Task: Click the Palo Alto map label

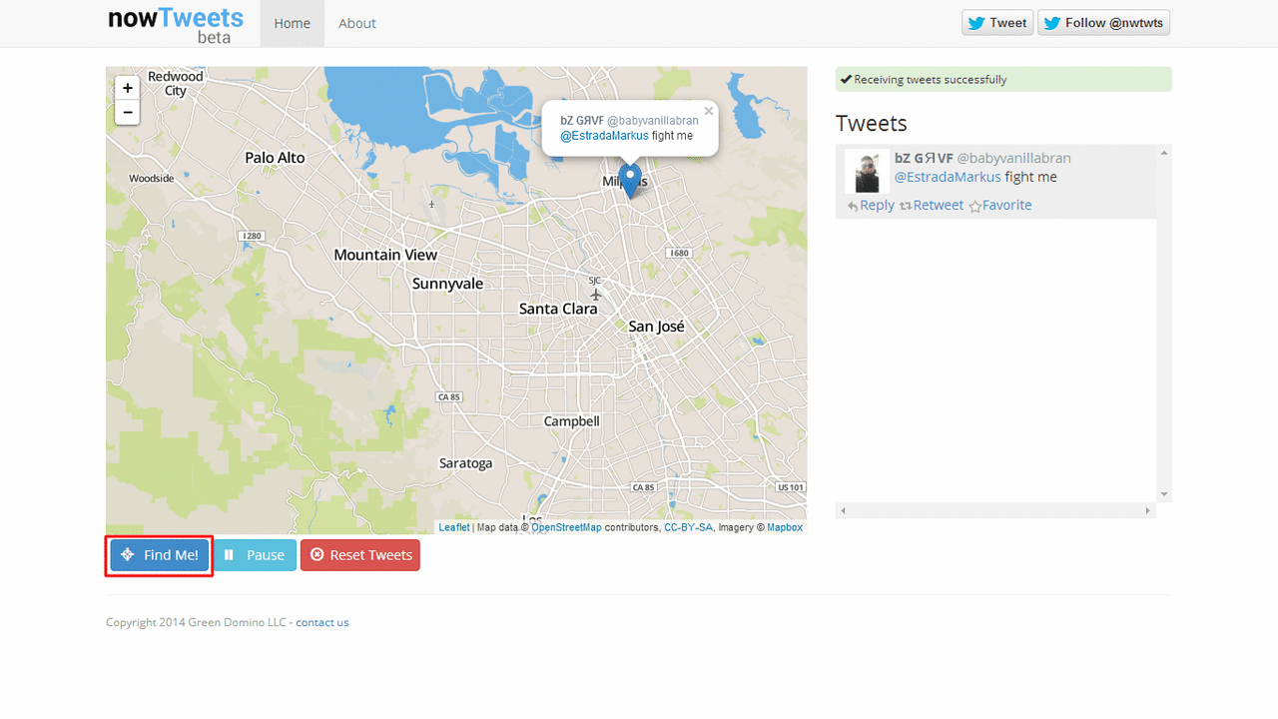Action: [275, 158]
